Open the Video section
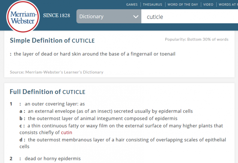Image resolution: width=238 pixels, height=163 pixels. [208, 5]
